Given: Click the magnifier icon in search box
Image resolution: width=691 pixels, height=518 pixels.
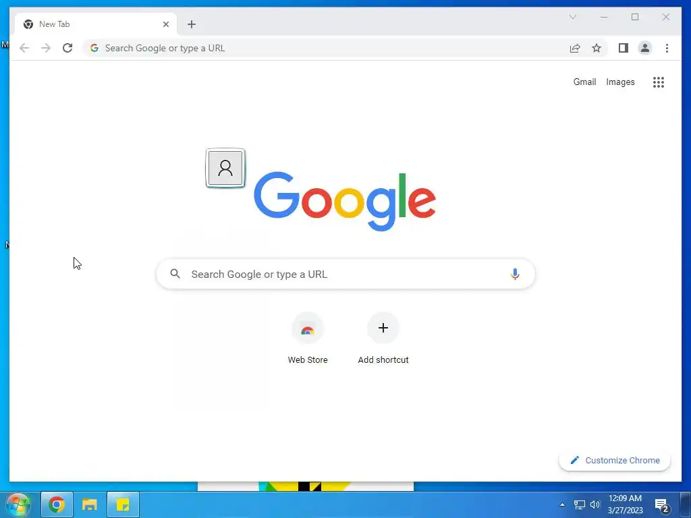Looking at the screenshot, I should click(x=175, y=274).
